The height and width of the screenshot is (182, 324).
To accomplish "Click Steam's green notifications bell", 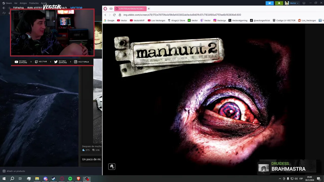I will [x=279, y=3].
